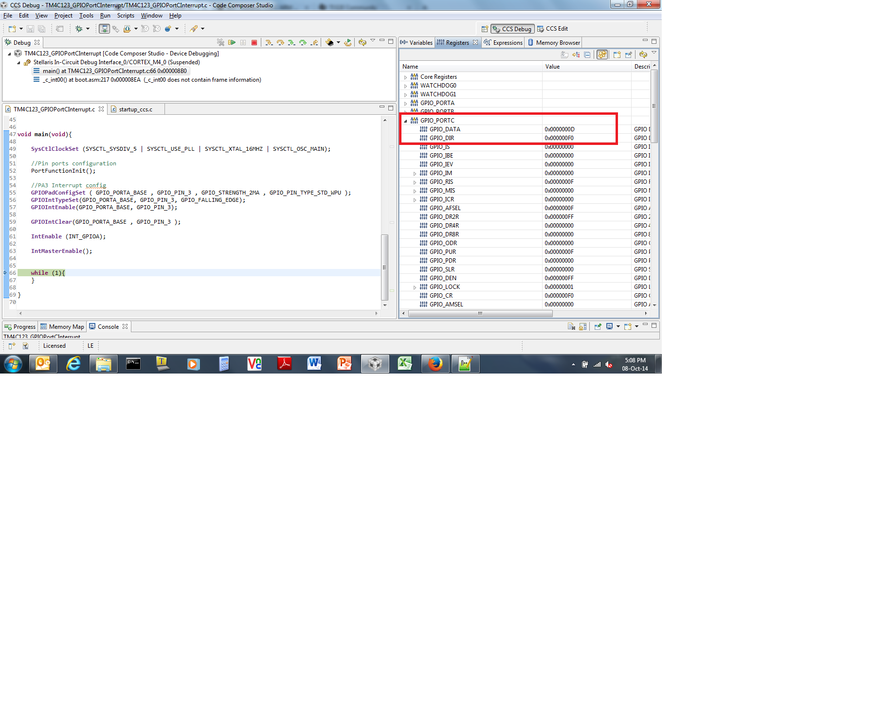Screen dimensions: 872x714
Task: Click the Step Return icon
Action: coord(314,42)
